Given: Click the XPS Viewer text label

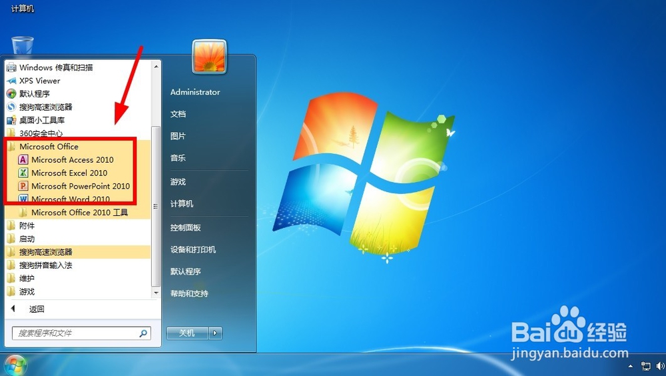Looking at the screenshot, I should coord(39,81).
